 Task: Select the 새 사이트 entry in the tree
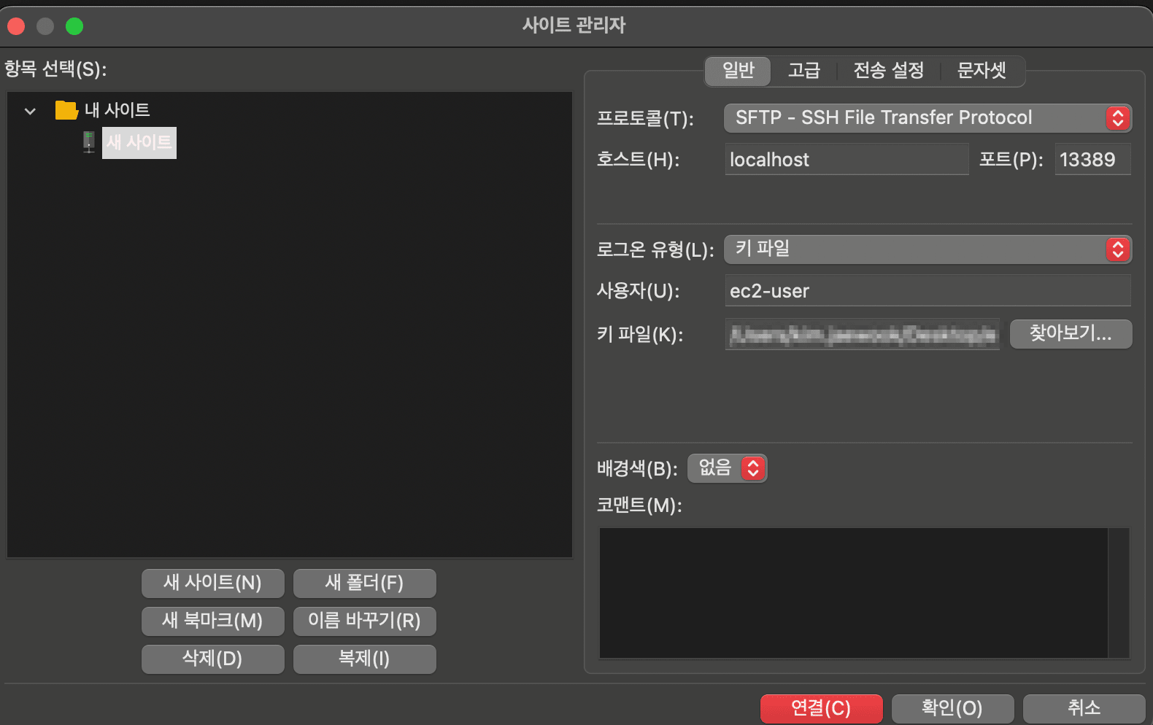pos(139,142)
